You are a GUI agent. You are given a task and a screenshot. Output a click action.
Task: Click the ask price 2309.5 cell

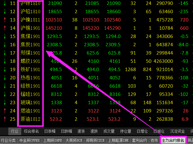(x=113, y=44)
